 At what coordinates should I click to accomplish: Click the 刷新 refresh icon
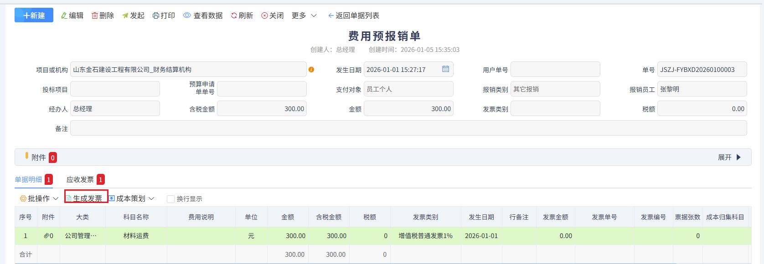pyautogui.click(x=234, y=15)
